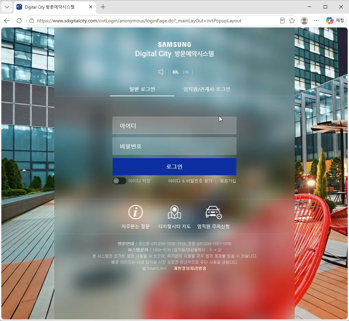Open a new browser tab
This screenshot has height=321, width=349.
[103, 7]
